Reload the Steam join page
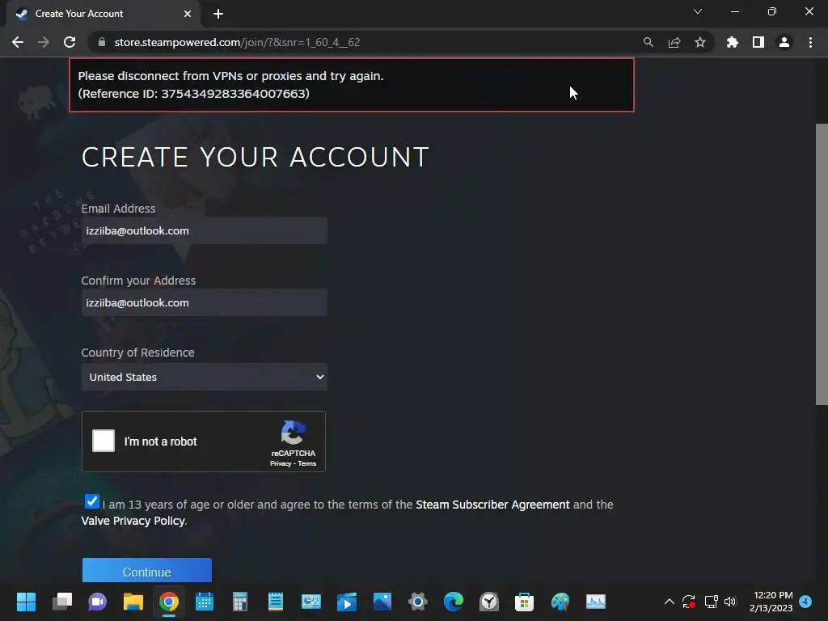This screenshot has width=828, height=621. click(x=70, y=42)
